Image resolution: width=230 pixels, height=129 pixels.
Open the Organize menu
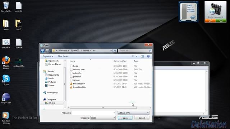[48, 56]
